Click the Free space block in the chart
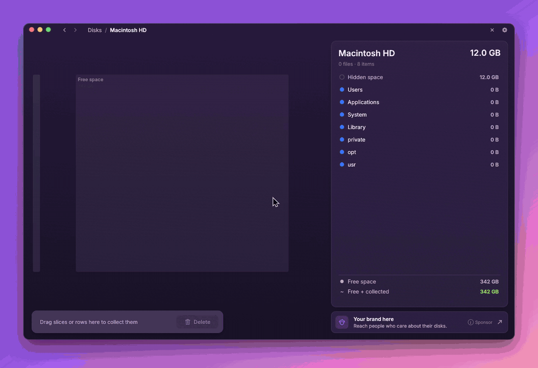The width and height of the screenshot is (538, 368). coord(182,173)
